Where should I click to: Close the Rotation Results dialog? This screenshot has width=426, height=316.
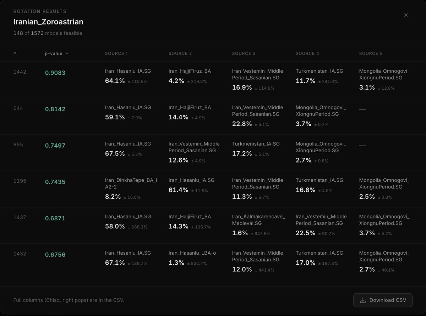(406, 15)
